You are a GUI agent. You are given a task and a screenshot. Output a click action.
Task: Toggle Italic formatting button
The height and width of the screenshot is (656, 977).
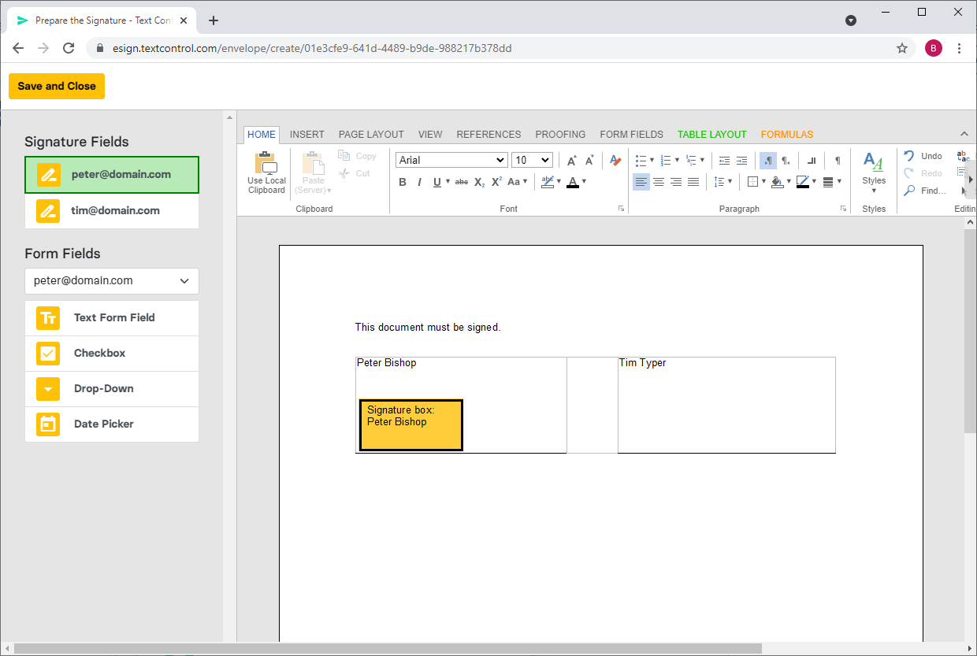(x=419, y=182)
